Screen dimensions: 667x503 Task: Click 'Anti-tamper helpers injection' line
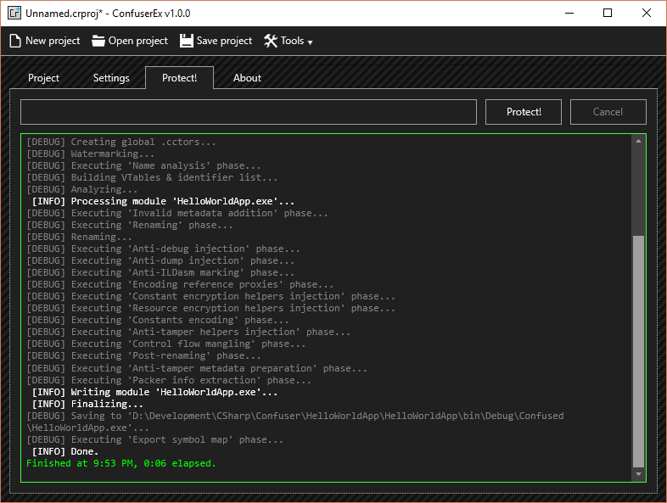pyautogui.click(x=188, y=332)
